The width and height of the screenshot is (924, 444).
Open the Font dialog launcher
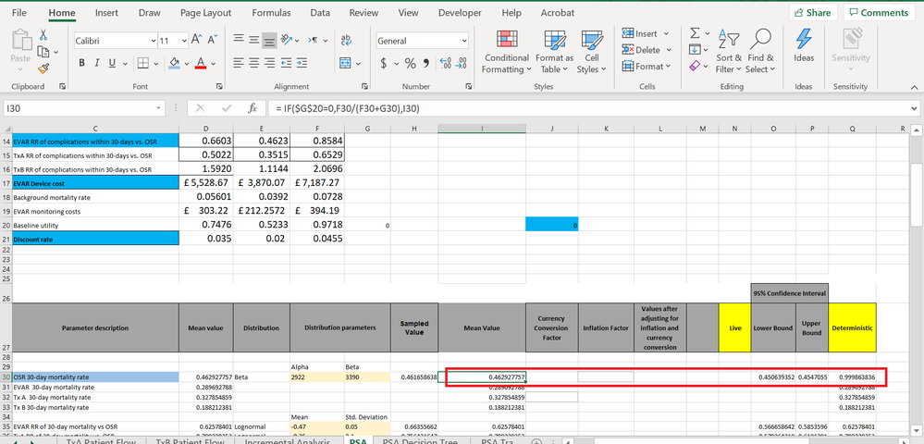220,87
